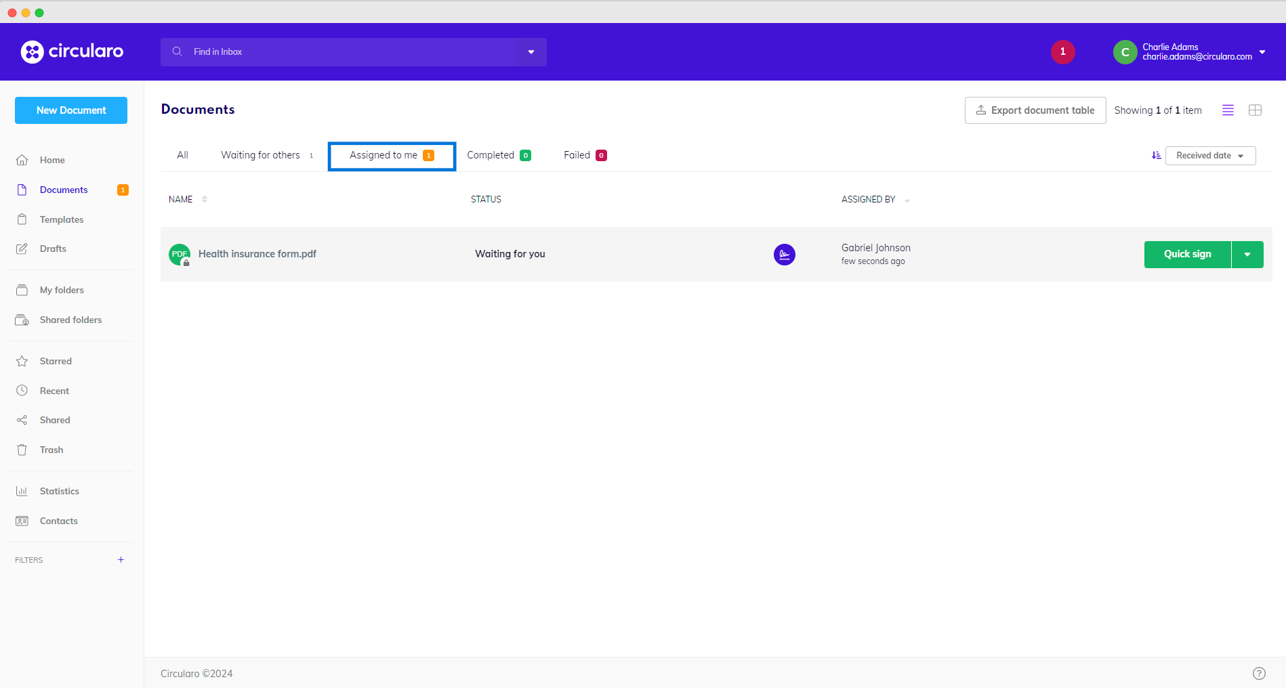Toggle sort direction icon near Received date
1286x688 pixels.
(1156, 156)
